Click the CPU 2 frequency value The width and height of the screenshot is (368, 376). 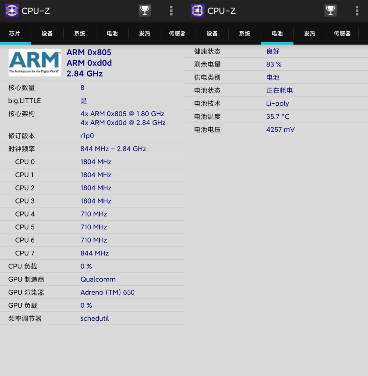(x=96, y=188)
